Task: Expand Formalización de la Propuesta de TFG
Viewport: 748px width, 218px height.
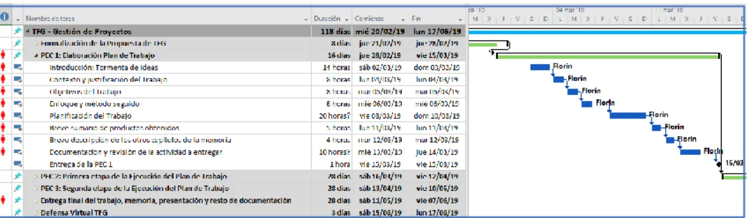Action: [36, 44]
